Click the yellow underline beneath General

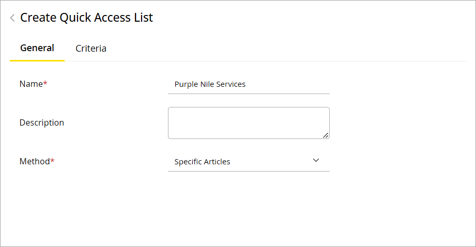click(37, 60)
